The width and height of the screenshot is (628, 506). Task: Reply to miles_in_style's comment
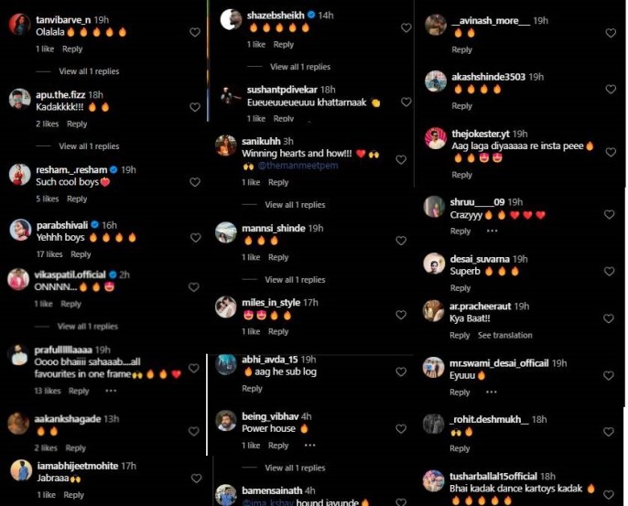pos(278,331)
